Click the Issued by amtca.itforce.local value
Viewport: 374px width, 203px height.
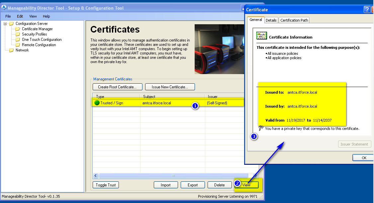302,106
